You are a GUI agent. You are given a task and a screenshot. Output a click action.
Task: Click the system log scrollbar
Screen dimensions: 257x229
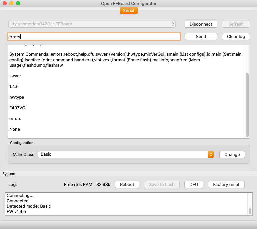[x=250, y=211]
